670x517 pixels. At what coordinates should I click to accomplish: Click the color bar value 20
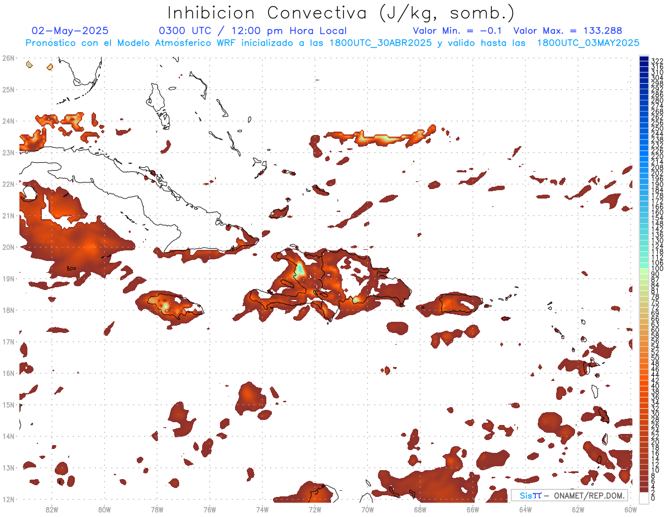click(655, 442)
